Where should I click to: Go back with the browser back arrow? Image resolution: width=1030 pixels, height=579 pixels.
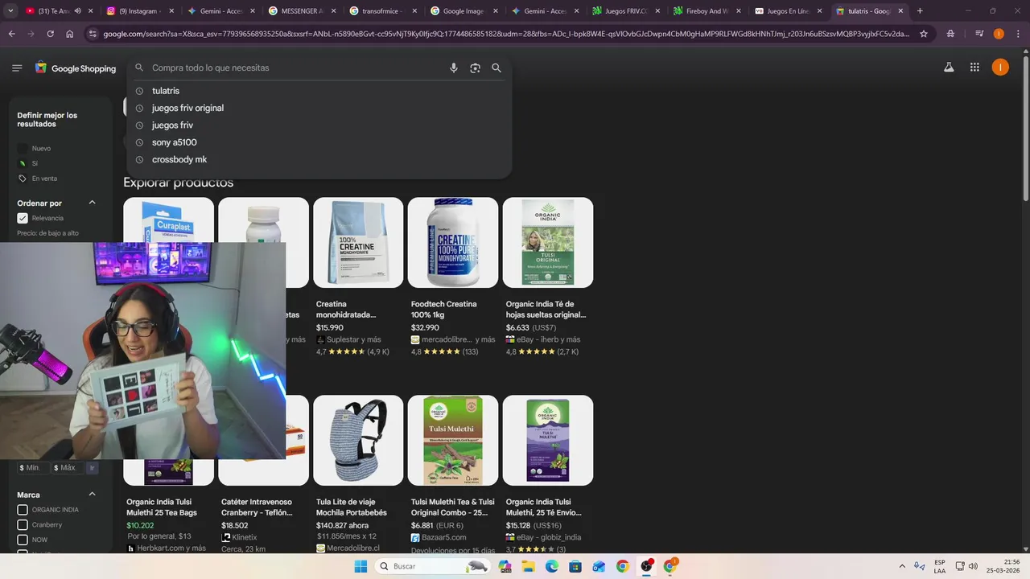[x=11, y=34]
